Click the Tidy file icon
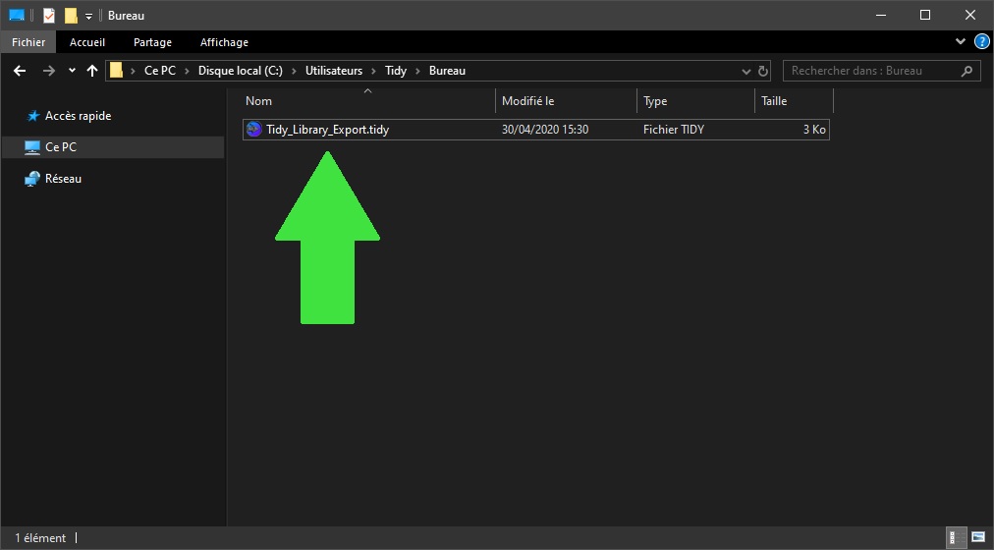Image resolution: width=994 pixels, height=550 pixels. (253, 130)
